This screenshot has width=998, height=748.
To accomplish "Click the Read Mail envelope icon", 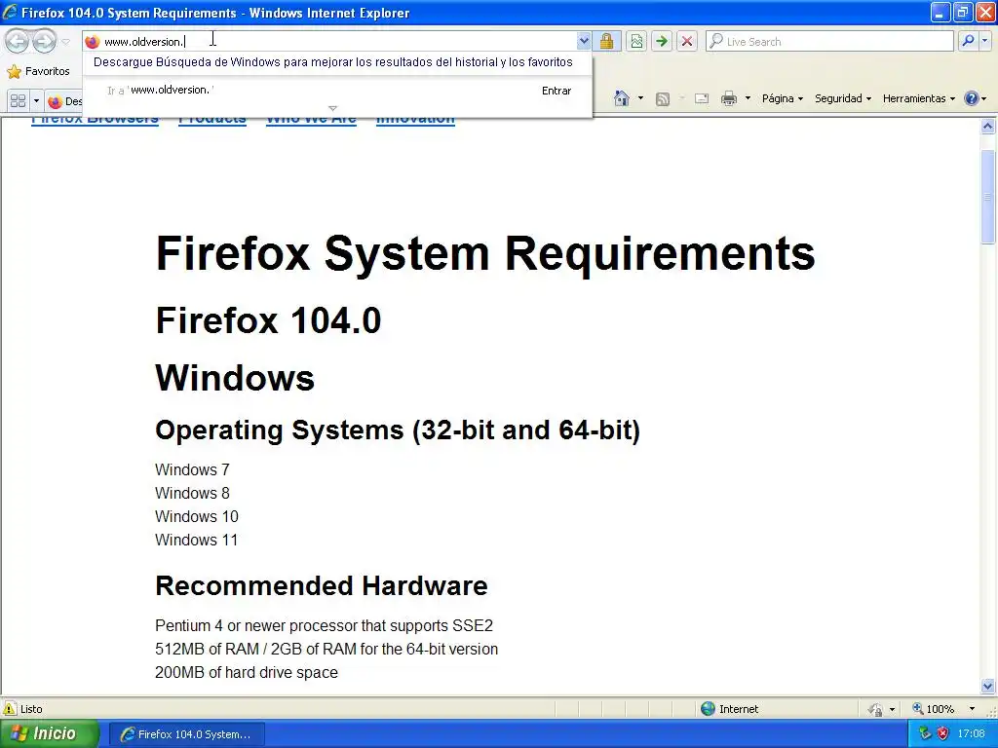I will click(702, 98).
